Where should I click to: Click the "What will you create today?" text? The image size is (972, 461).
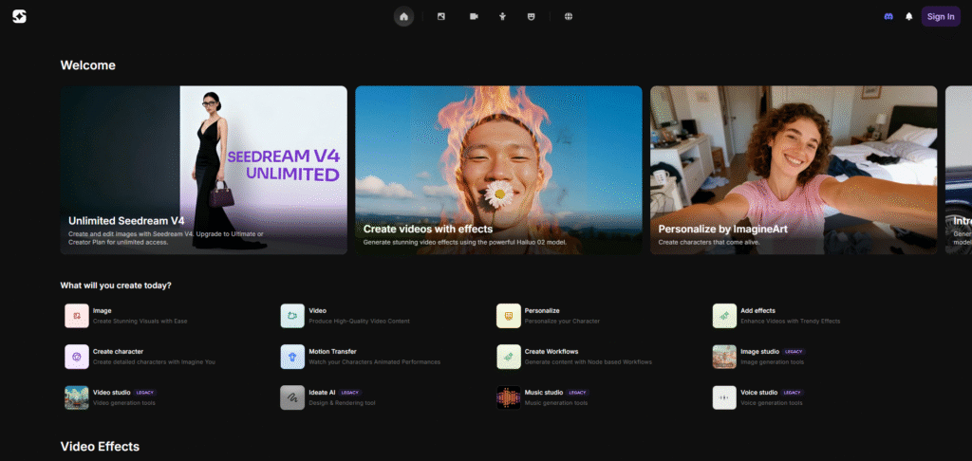pyautogui.click(x=116, y=286)
